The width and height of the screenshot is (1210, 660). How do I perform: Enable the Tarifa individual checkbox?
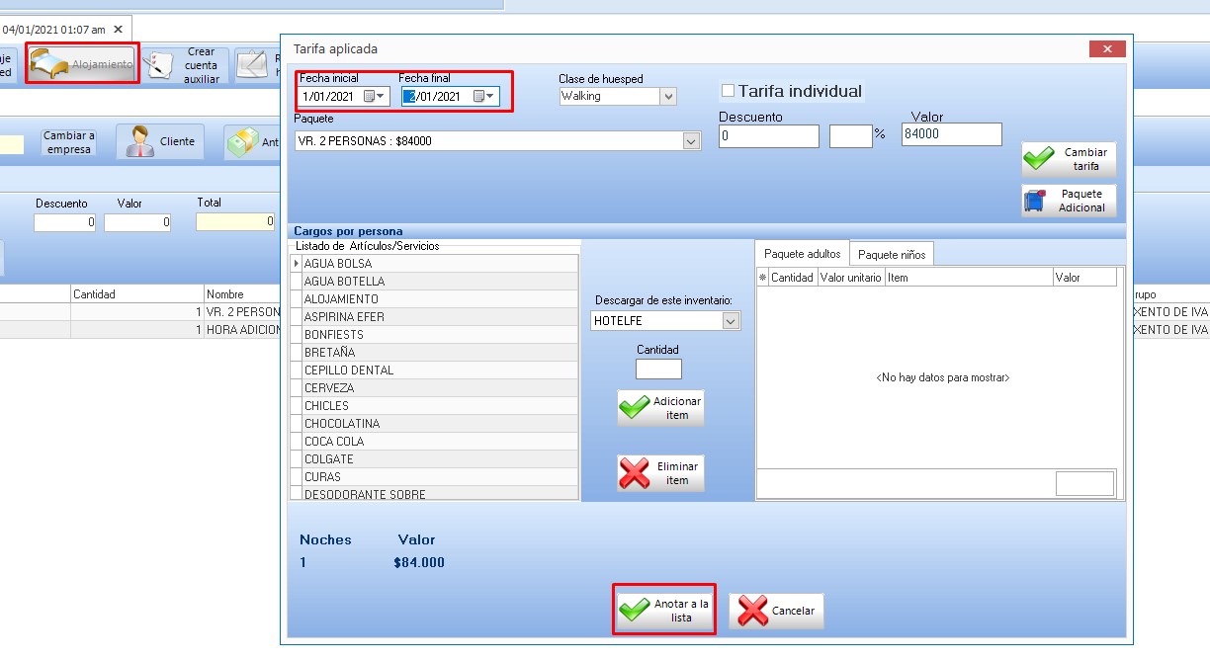(x=729, y=91)
